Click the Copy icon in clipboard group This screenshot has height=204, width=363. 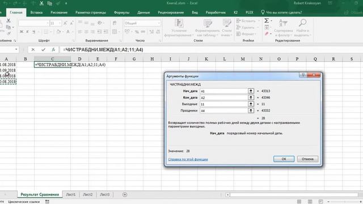[9, 27]
